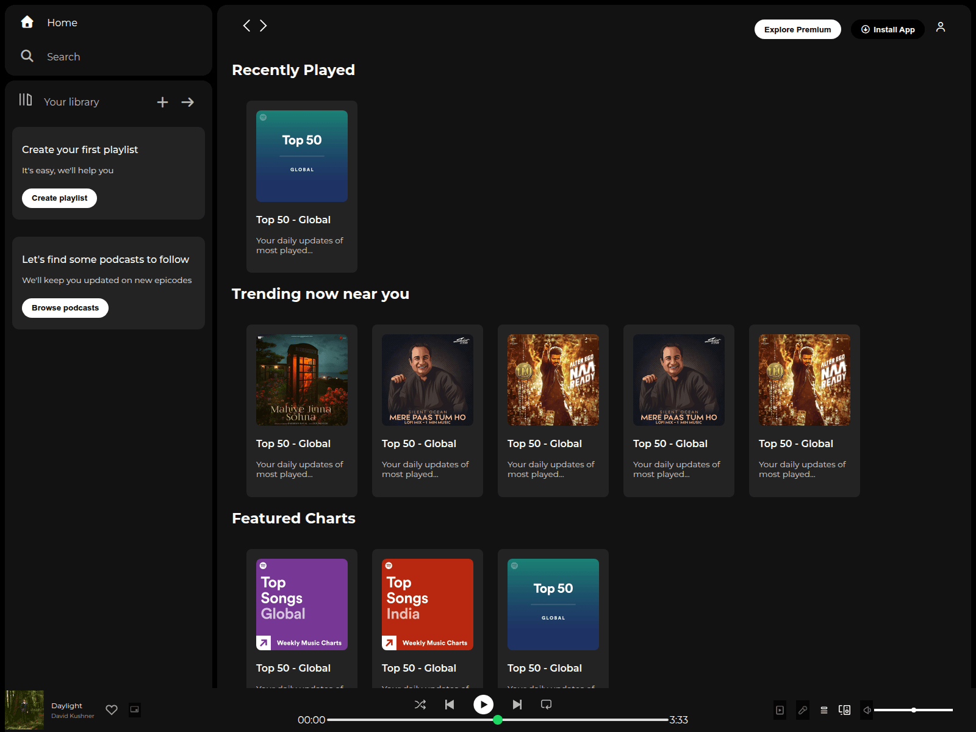Go to Home in sidebar

tap(49, 23)
